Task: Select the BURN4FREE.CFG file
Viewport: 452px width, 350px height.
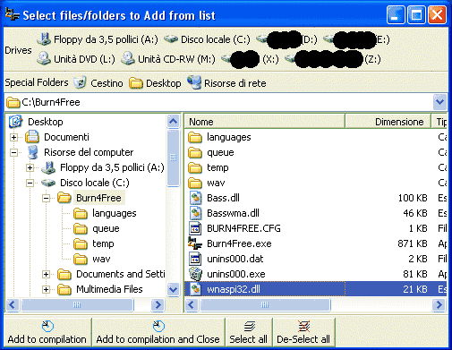Action: pos(243,228)
